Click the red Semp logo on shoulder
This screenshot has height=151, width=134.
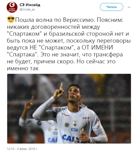point(86,118)
